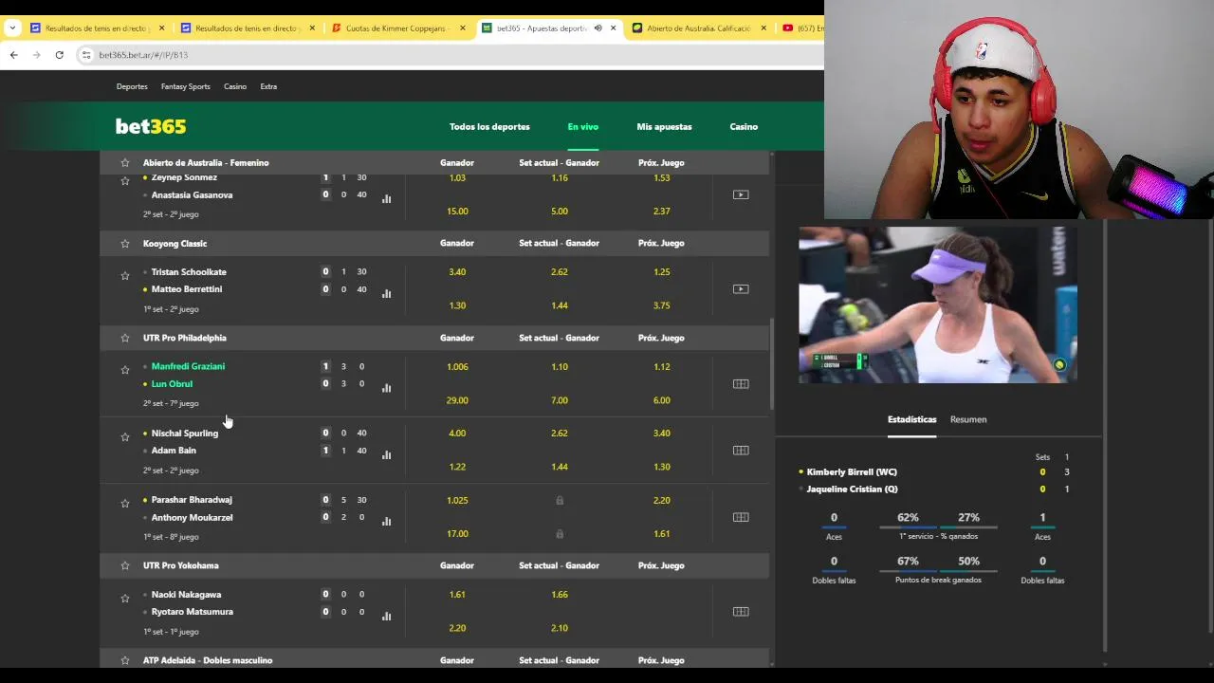This screenshot has height=683, width=1214.
Task: Switch to first Resultados de tenis tab
Action: [97, 28]
